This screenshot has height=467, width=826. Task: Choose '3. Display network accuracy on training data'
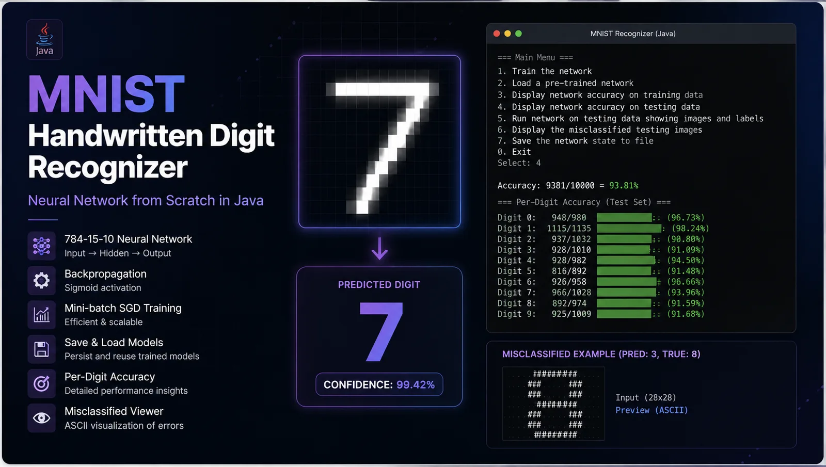600,95
